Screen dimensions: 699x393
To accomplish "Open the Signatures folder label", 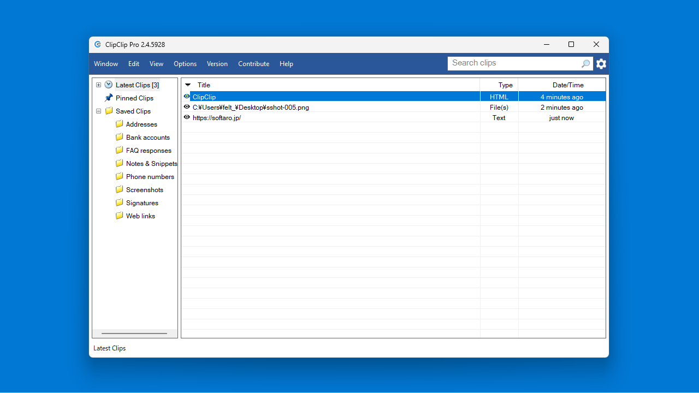I will point(142,203).
